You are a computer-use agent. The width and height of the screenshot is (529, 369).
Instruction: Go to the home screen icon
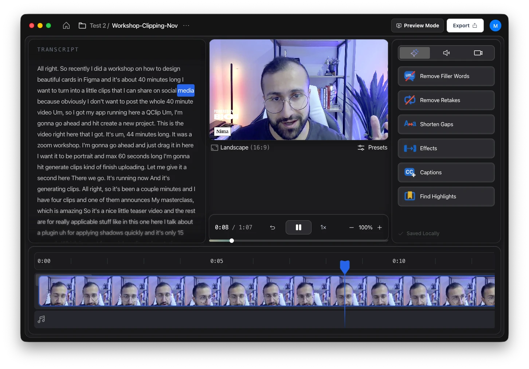tap(66, 26)
